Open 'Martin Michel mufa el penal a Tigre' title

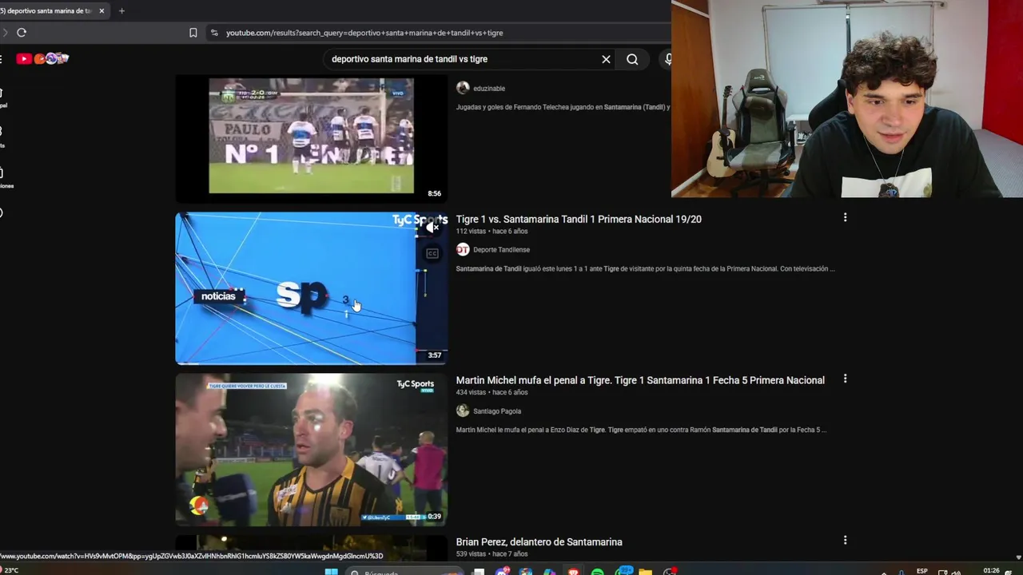640,380
